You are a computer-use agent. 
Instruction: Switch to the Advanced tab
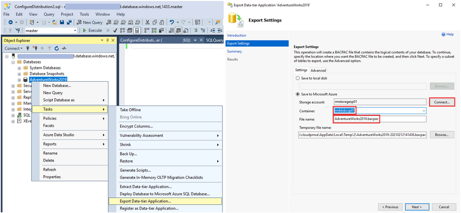318,71
